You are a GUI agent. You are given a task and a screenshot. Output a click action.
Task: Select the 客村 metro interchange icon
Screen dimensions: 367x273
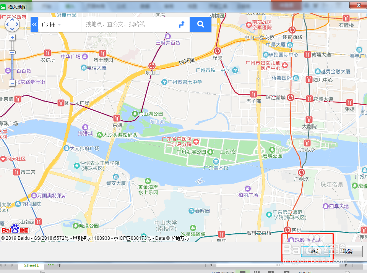(287, 230)
